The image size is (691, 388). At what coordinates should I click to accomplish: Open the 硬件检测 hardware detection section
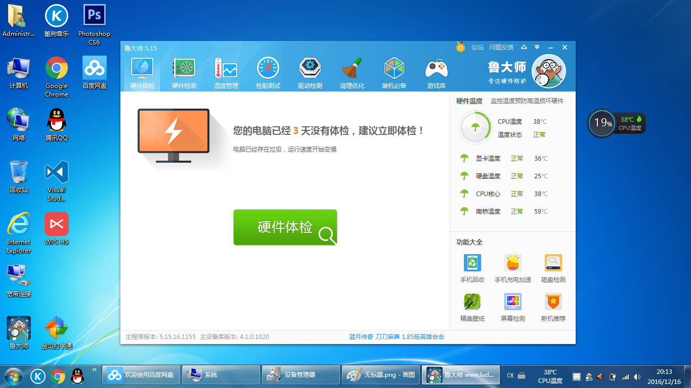tap(184, 73)
